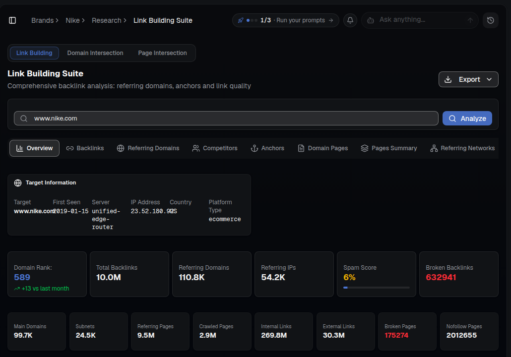Image resolution: width=511 pixels, height=357 pixels.
Task: Open the Export dropdown
Action: [x=468, y=79]
